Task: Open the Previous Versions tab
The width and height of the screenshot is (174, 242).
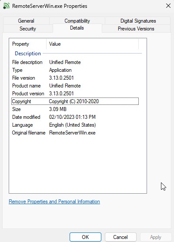Action: pyautogui.click(x=136, y=29)
